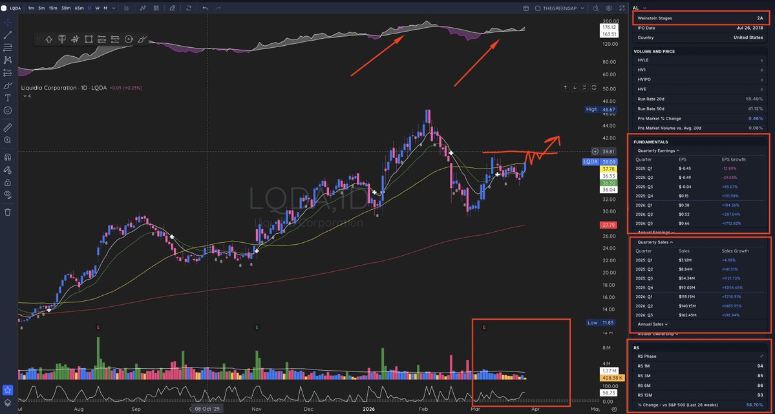Activate the zoom in tool
This screenshot has height=414, width=775.
coord(8,140)
